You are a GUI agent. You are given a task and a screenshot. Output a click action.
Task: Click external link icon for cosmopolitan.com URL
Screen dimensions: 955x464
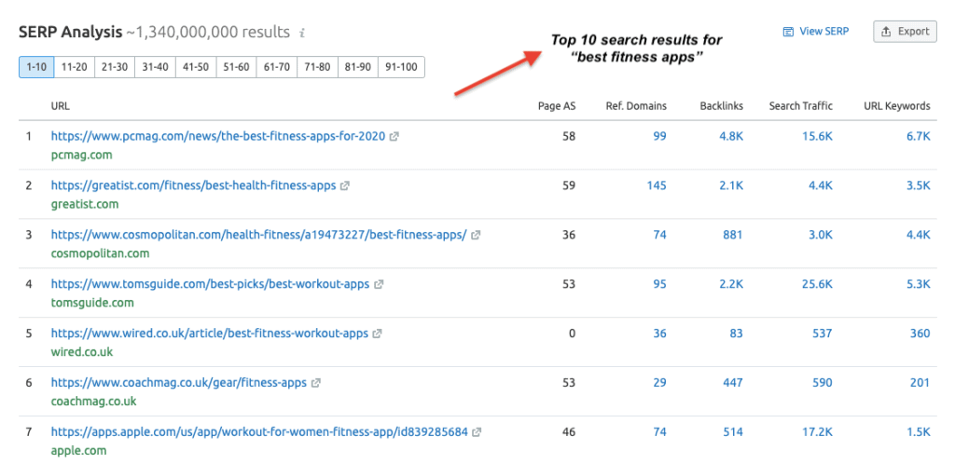click(477, 235)
